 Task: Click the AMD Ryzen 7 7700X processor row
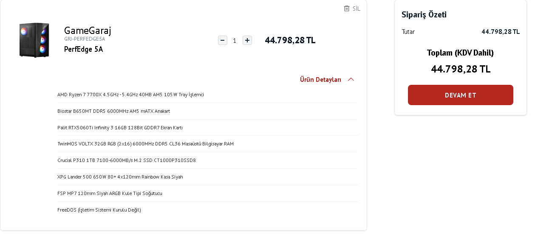pyautogui.click(x=208, y=95)
